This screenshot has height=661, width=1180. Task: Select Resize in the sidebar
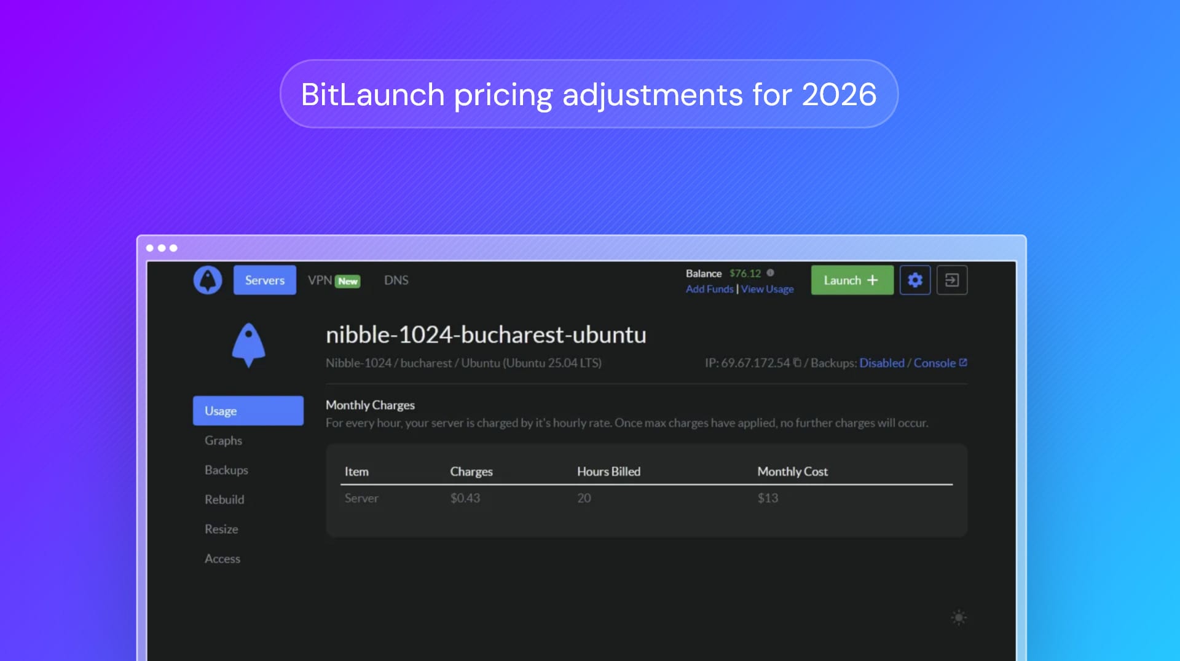pyautogui.click(x=221, y=529)
